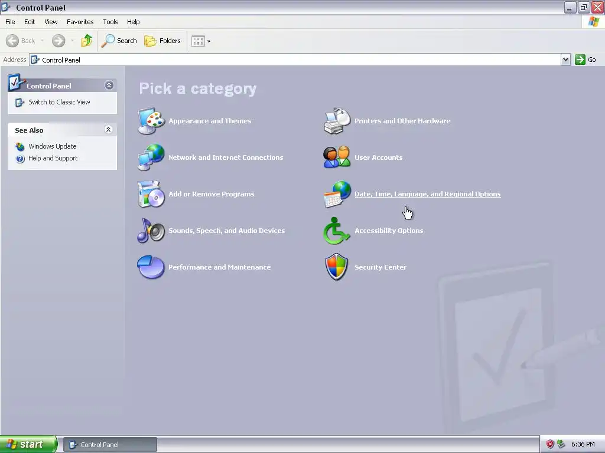605x453 pixels.
Task: Click the Date, Time, Language calendar globe icon
Action: [337, 193]
